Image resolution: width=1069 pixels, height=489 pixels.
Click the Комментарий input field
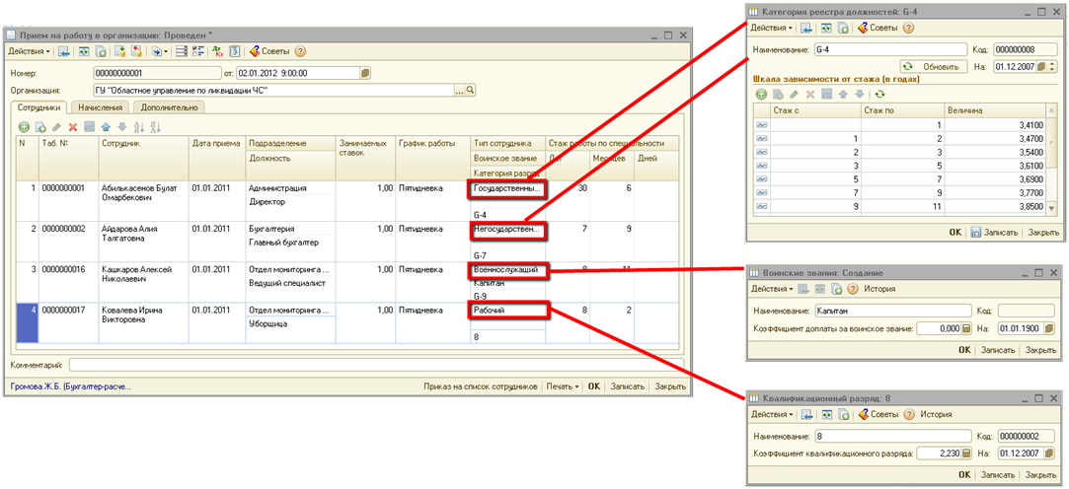[x=365, y=365]
